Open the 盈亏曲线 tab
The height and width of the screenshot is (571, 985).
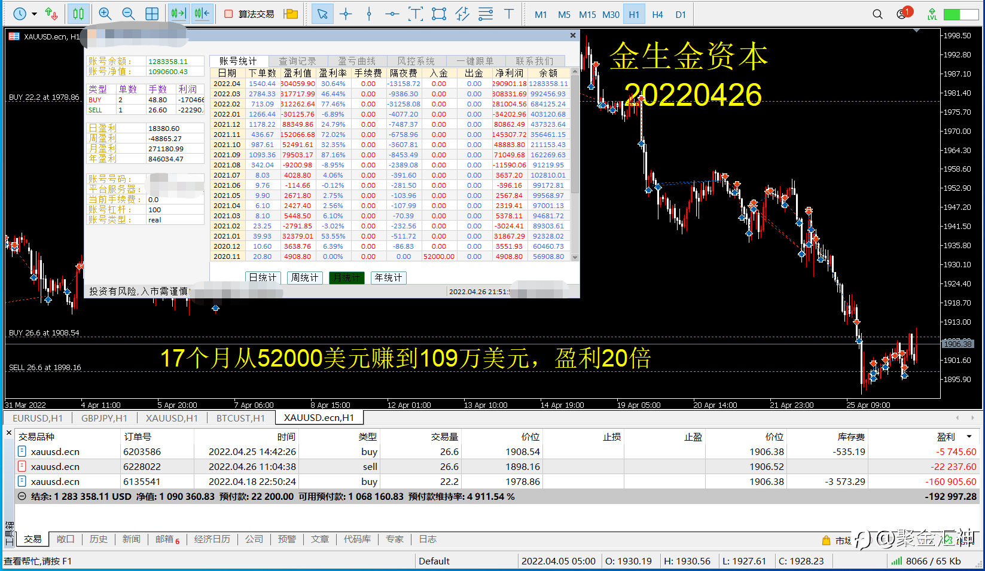tap(357, 61)
